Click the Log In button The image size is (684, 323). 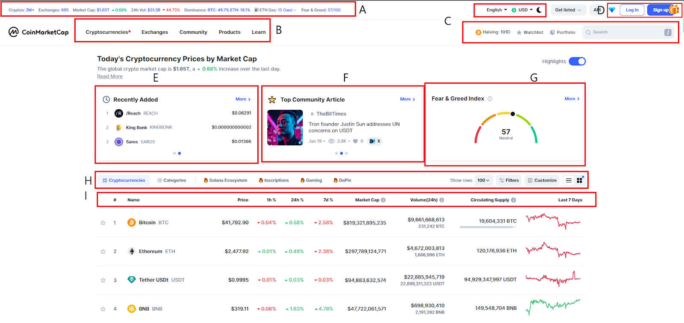tap(632, 10)
